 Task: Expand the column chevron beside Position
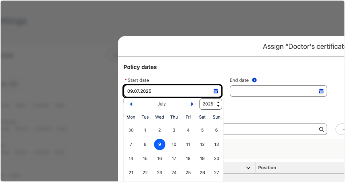(x=248, y=168)
